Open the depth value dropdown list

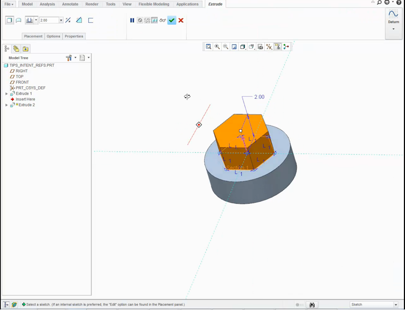[x=61, y=20]
